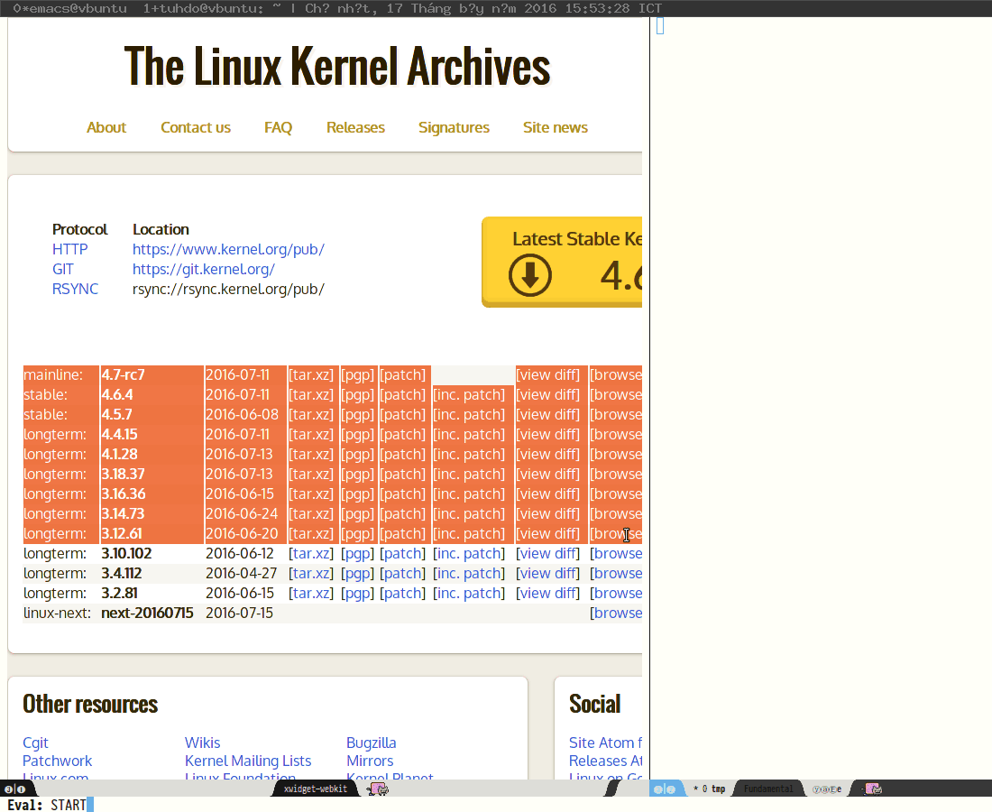
Task: Open inc. patch for longterm 3.10.102
Action: (470, 553)
